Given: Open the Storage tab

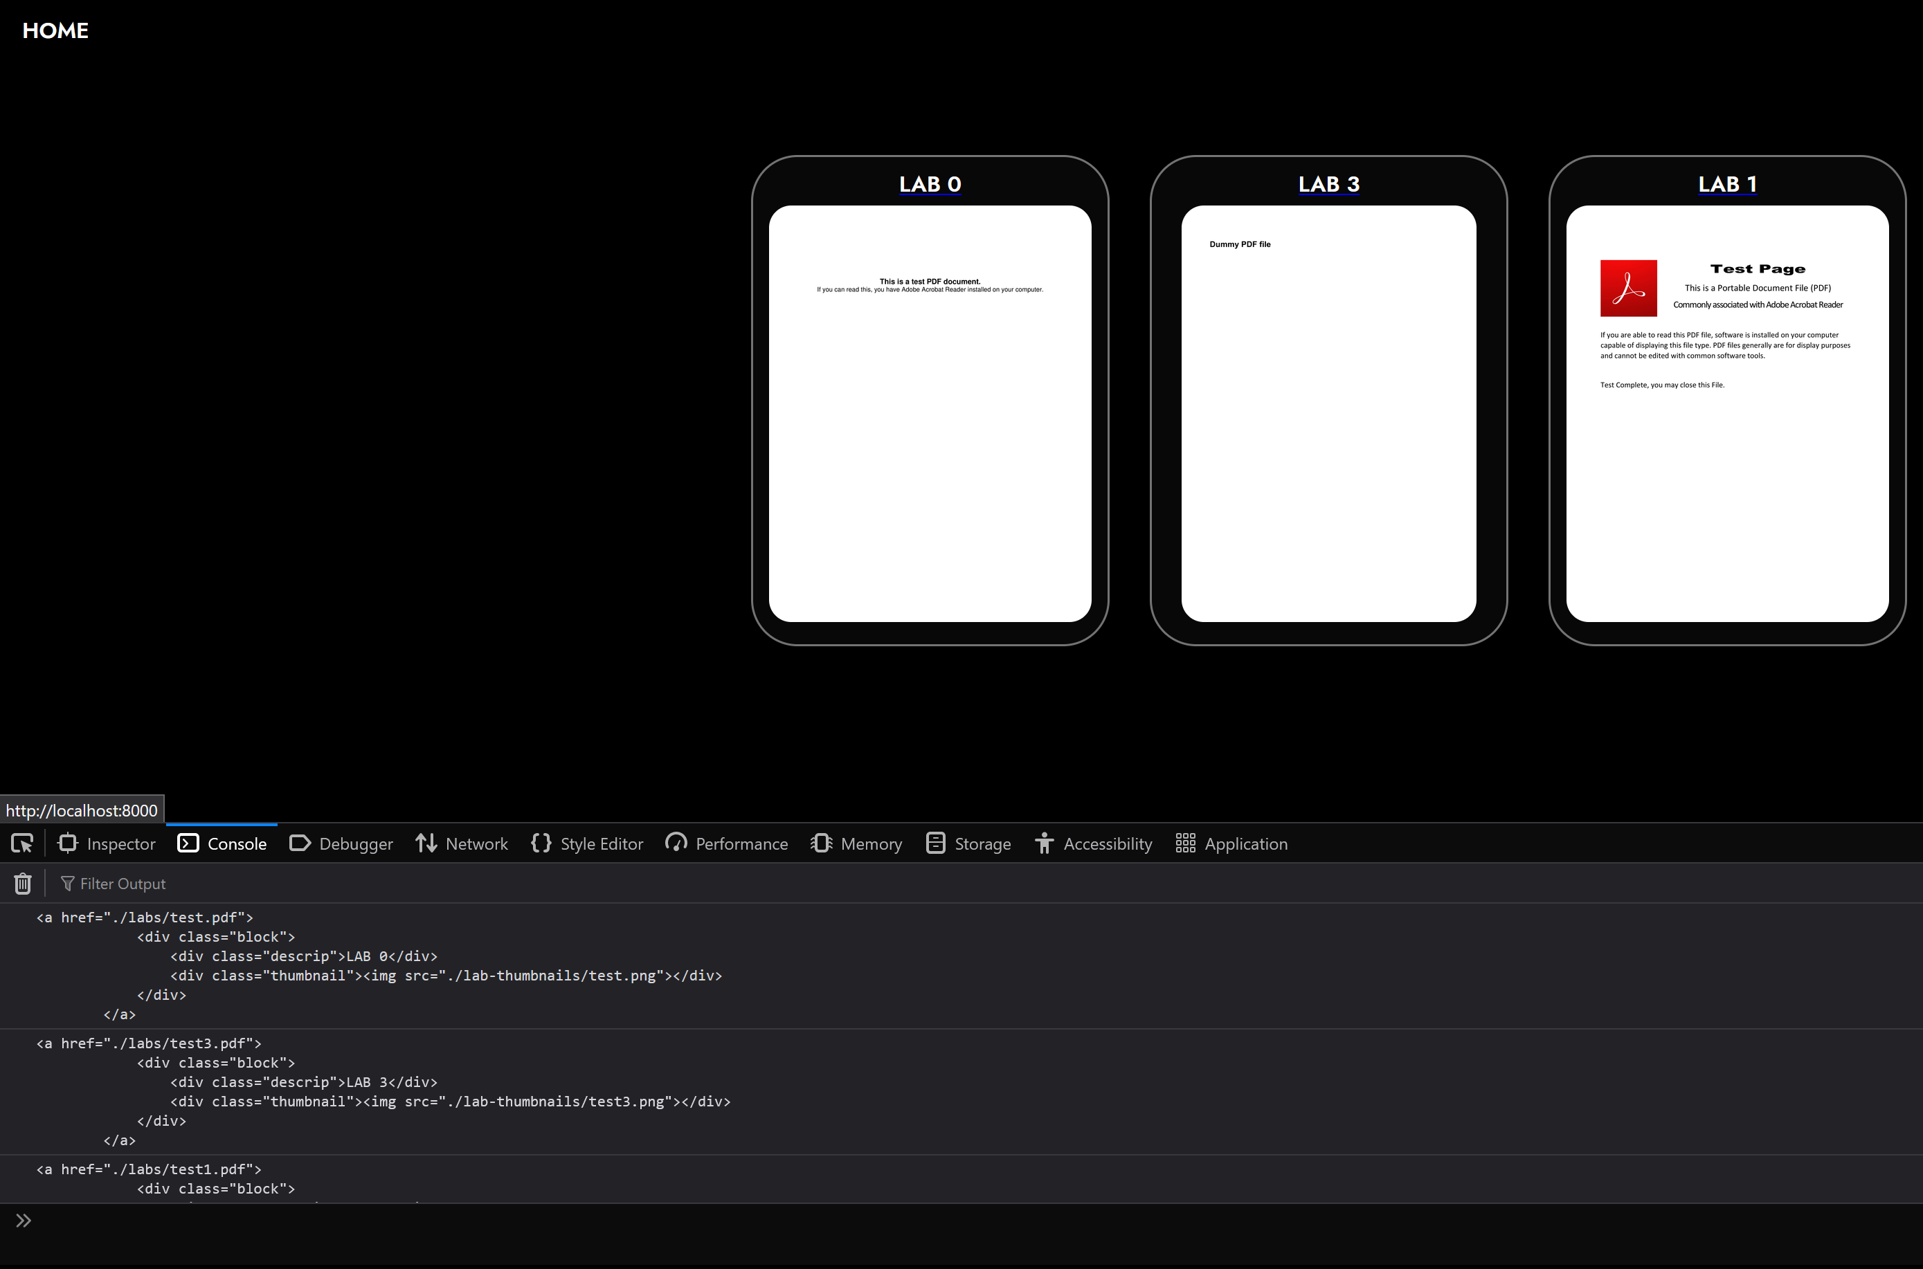Looking at the screenshot, I should pos(968,843).
